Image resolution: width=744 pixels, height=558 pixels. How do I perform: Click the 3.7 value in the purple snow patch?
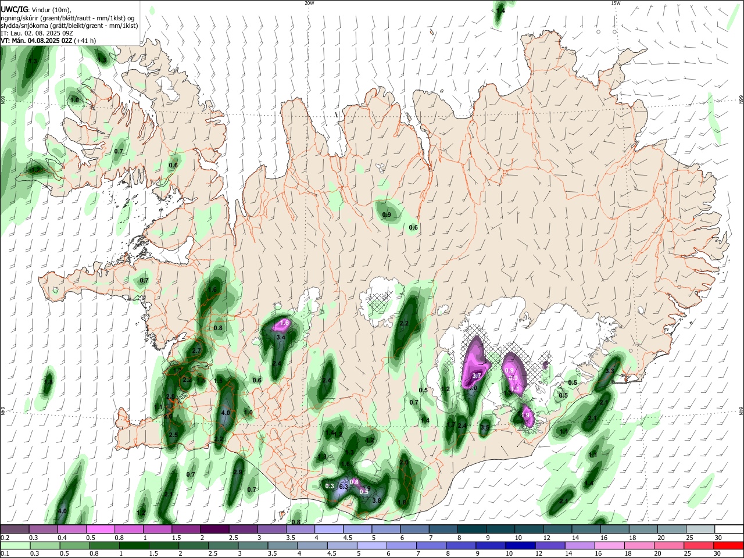click(x=477, y=377)
